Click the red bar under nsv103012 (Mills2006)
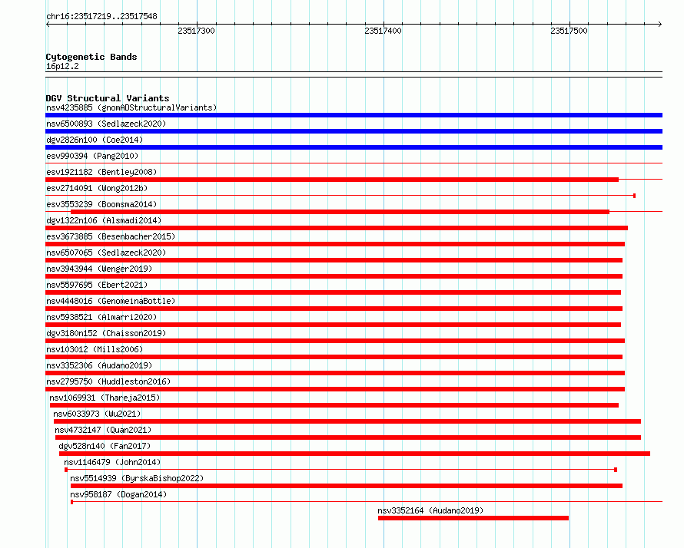The height and width of the screenshot is (548, 684). pos(334,357)
